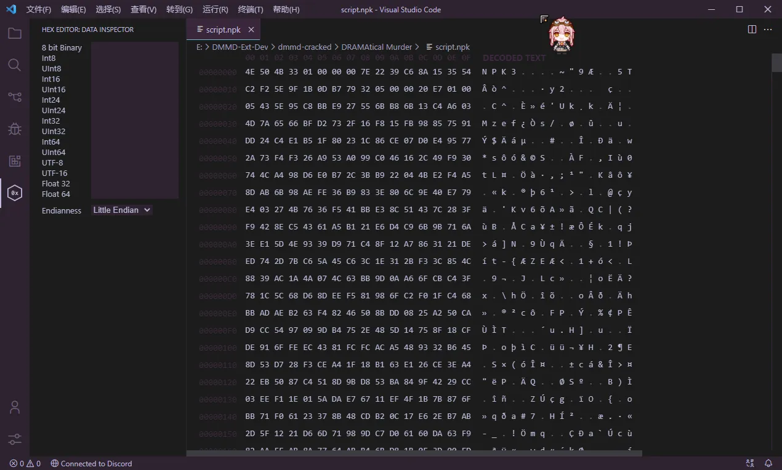
Task: Click the UInt32 label in data inspector
Action: point(54,131)
